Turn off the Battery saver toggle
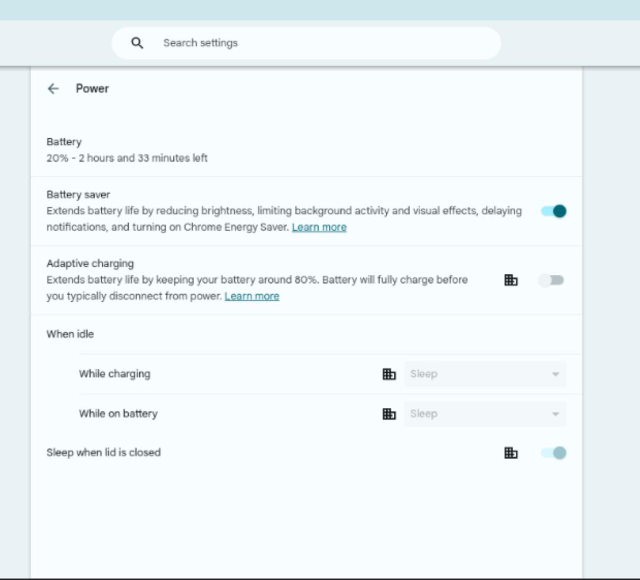The image size is (640, 580). coord(554,211)
